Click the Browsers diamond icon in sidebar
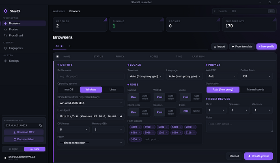This screenshot has width=280, height=163. (x=5, y=24)
